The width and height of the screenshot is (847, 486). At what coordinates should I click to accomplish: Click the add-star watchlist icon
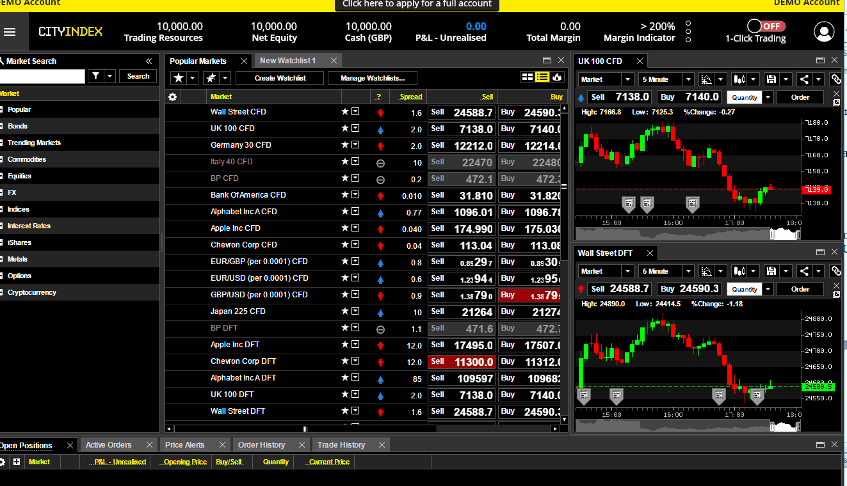point(211,78)
